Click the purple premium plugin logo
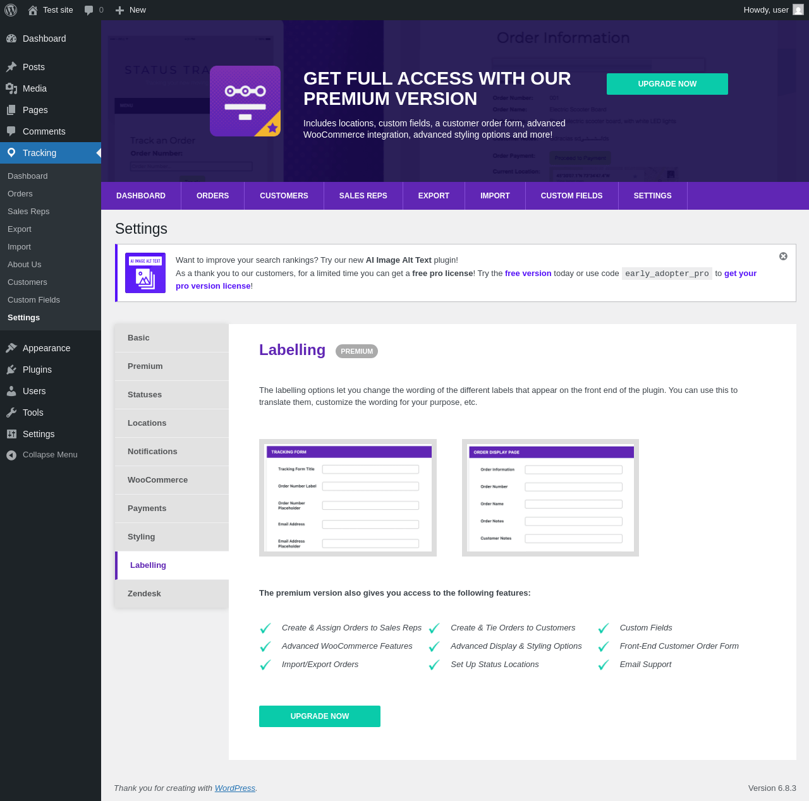This screenshot has width=809, height=801. click(x=245, y=101)
